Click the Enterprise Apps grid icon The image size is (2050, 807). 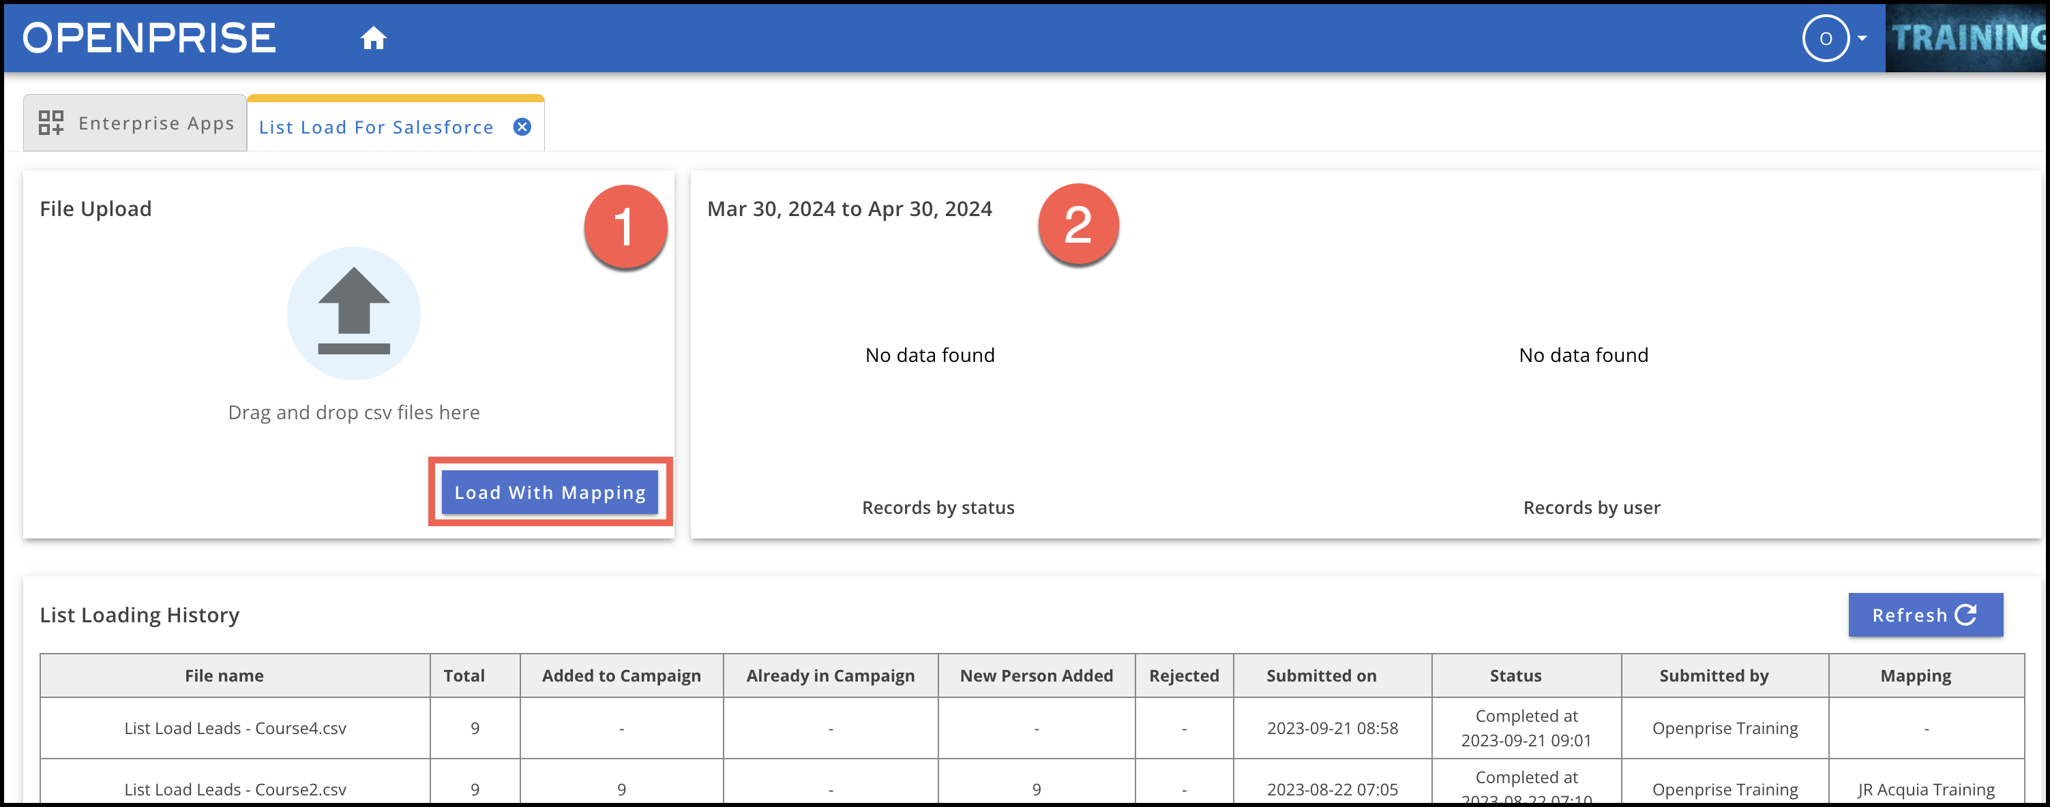point(51,123)
